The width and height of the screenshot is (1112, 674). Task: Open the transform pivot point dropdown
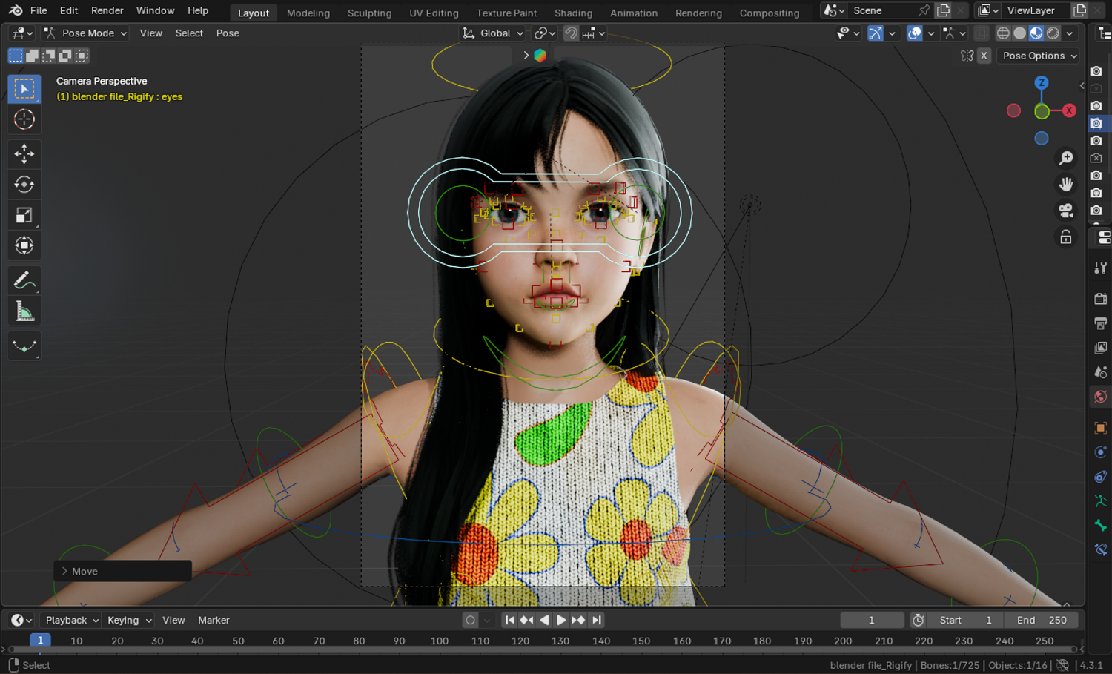[x=545, y=33]
